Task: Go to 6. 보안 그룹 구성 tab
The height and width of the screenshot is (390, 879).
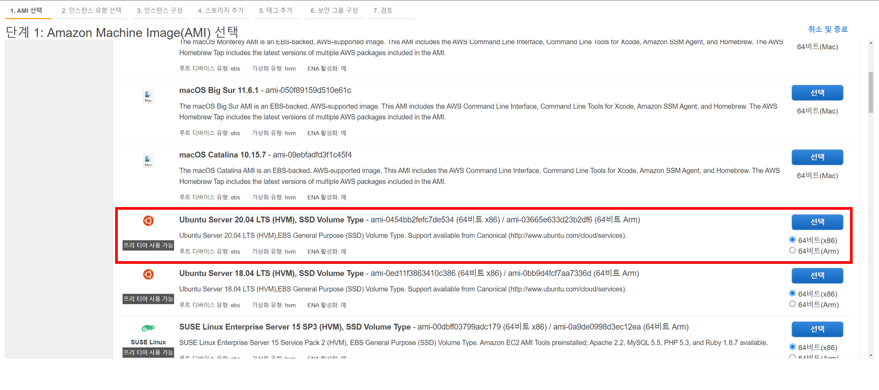Action: (334, 11)
